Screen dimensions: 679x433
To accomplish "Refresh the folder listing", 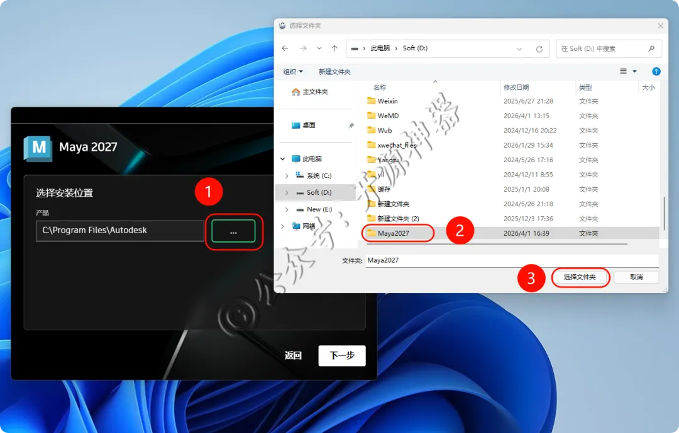I will (x=539, y=49).
